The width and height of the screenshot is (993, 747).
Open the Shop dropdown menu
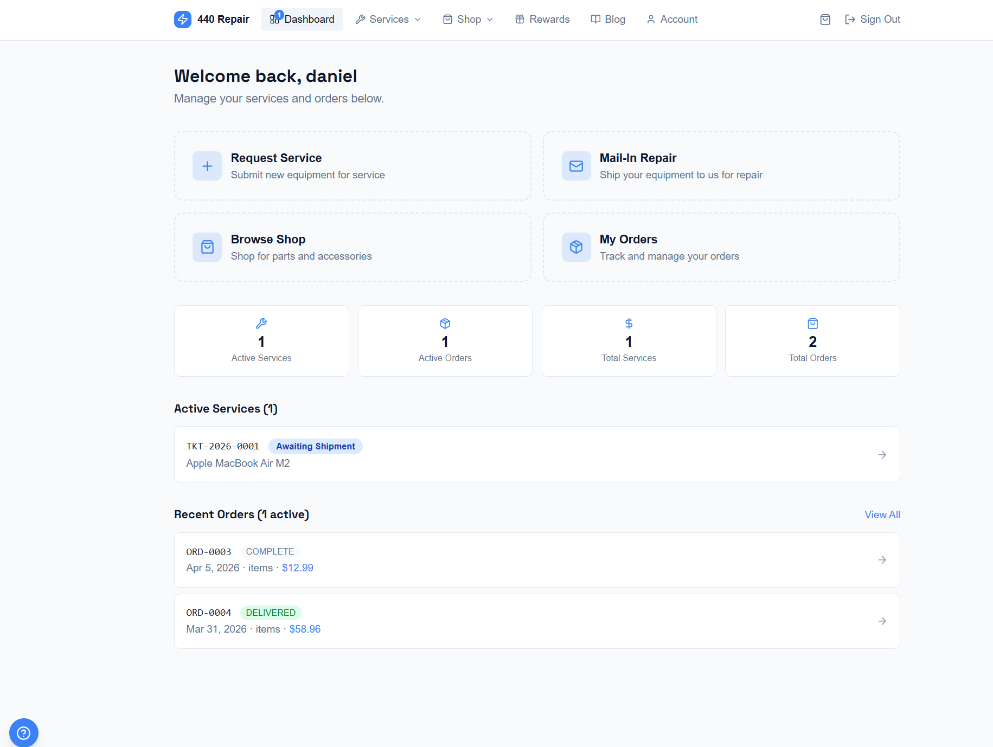pyautogui.click(x=467, y=20)
